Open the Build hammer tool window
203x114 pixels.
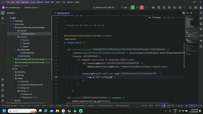point(3,80)
